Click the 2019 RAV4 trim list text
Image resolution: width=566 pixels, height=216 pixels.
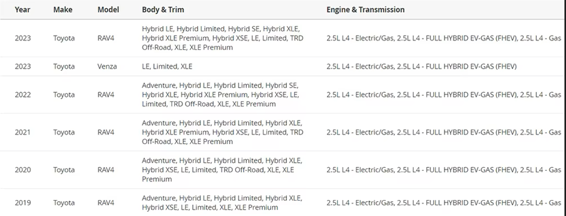(x=222, y=203)
